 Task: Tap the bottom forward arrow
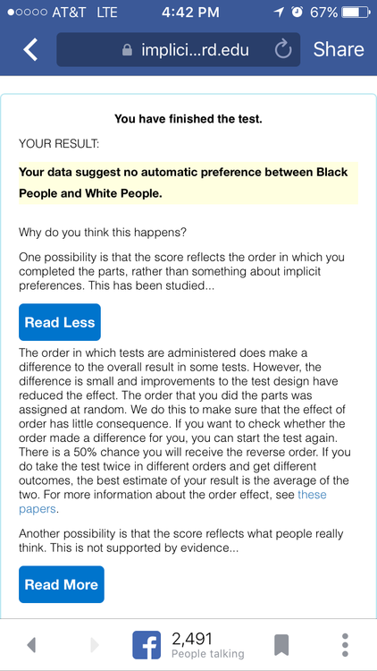point(95,644)
